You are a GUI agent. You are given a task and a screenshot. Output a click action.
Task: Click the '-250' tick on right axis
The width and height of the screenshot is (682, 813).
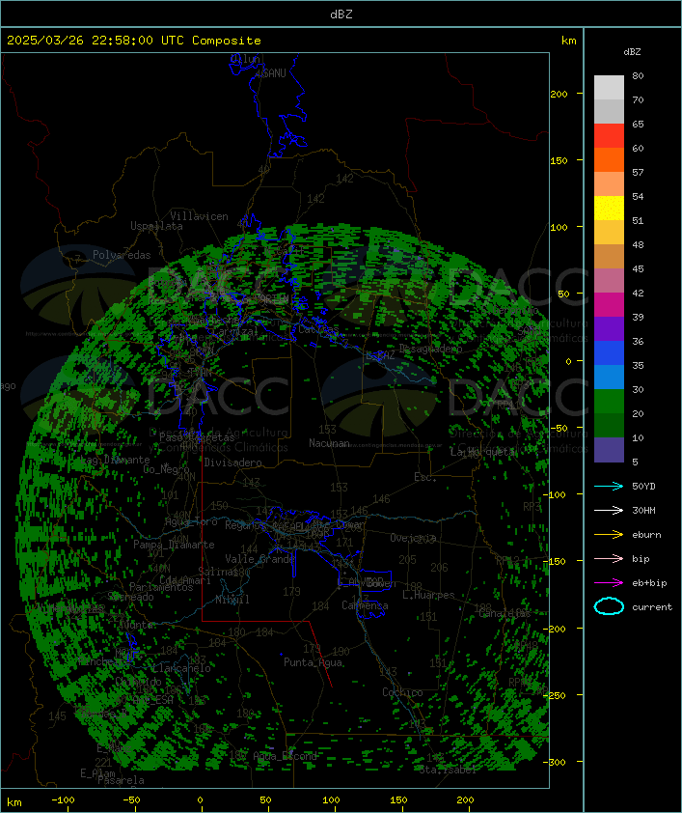coord(557,695)
